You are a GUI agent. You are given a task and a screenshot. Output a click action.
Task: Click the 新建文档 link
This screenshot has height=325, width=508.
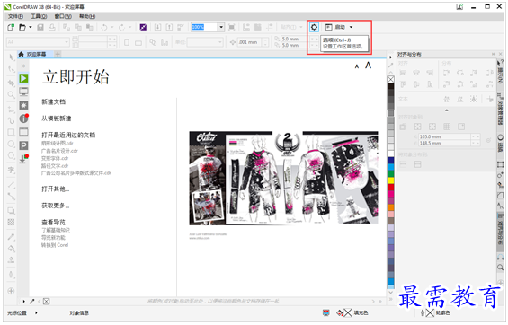[53, 101]
